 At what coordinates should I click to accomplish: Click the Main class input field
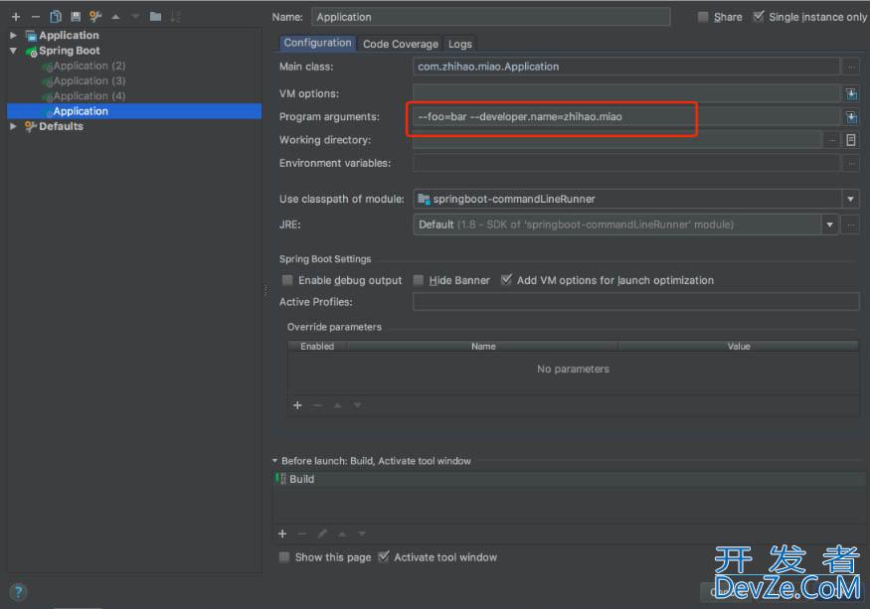[625, 67]
